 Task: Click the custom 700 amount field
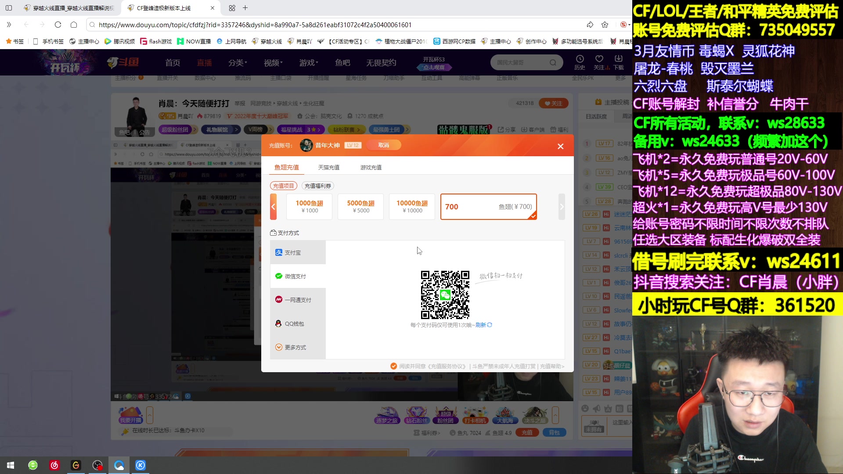click(x=488, y=207)
